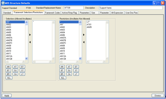166x99 pixels.
Task: Filter Selections list by AT button
Action: pos(15,67)
